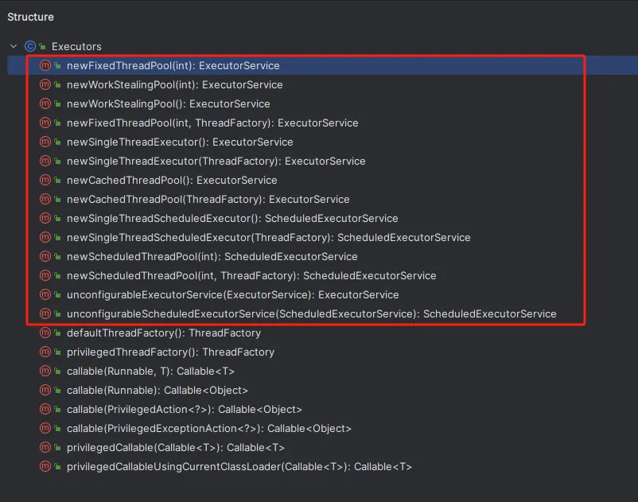Select defaultThreadFactory(): ThreadFactory
638x502 pixels.
point(164,333)
